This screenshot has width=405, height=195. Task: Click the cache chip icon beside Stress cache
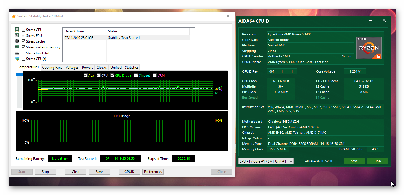[17, 41]
